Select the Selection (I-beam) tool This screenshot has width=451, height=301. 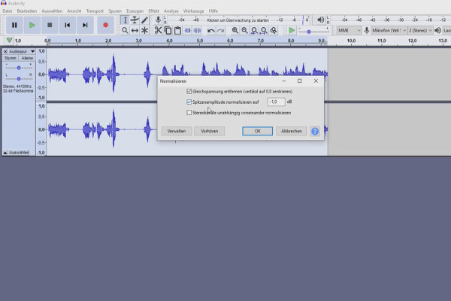(x=125, y=20)
